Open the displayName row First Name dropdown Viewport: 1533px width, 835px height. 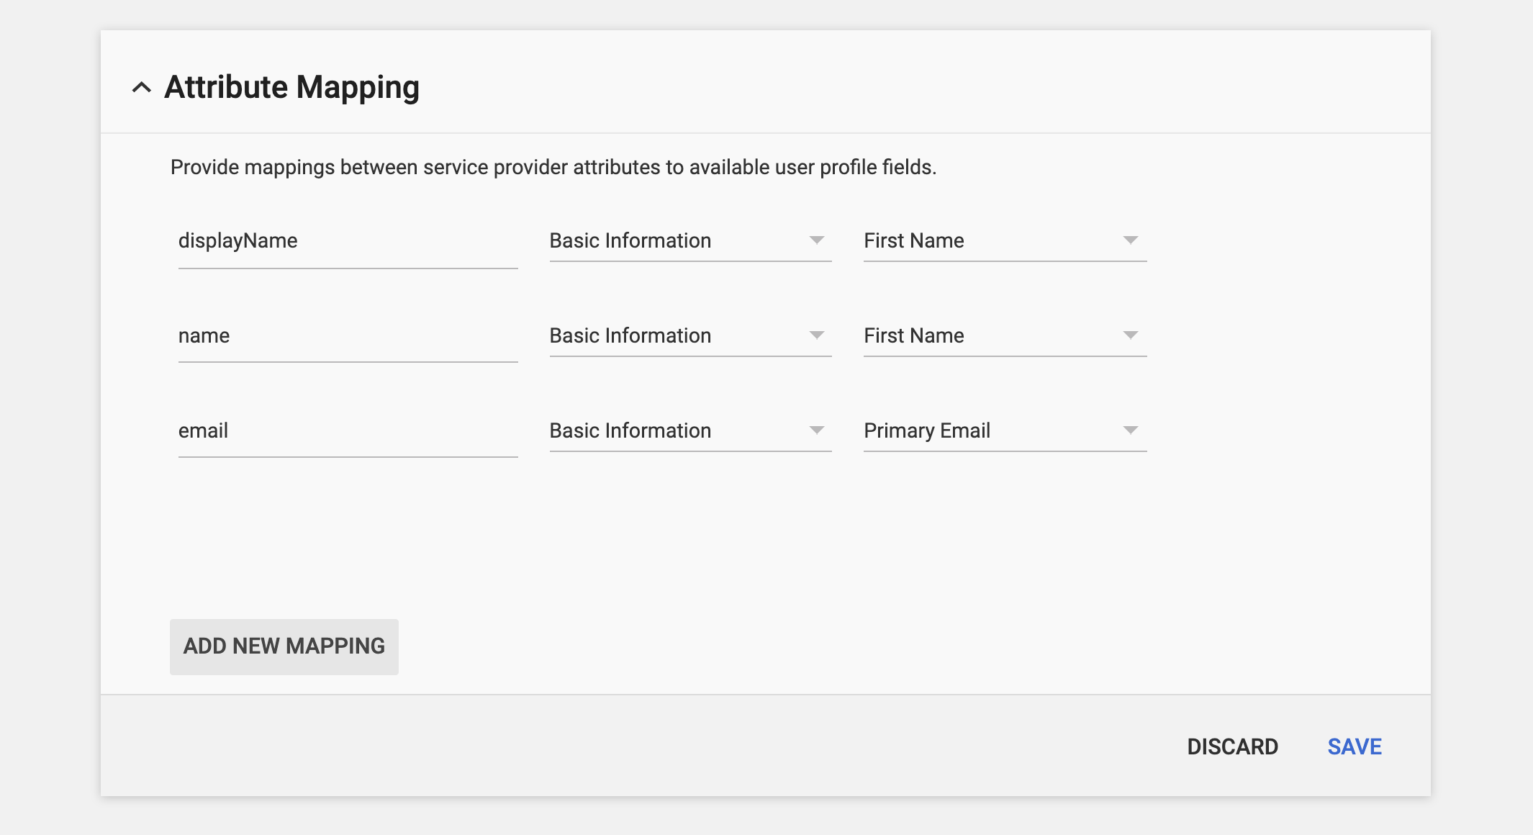pyautogui.click(x=990, y=241)
